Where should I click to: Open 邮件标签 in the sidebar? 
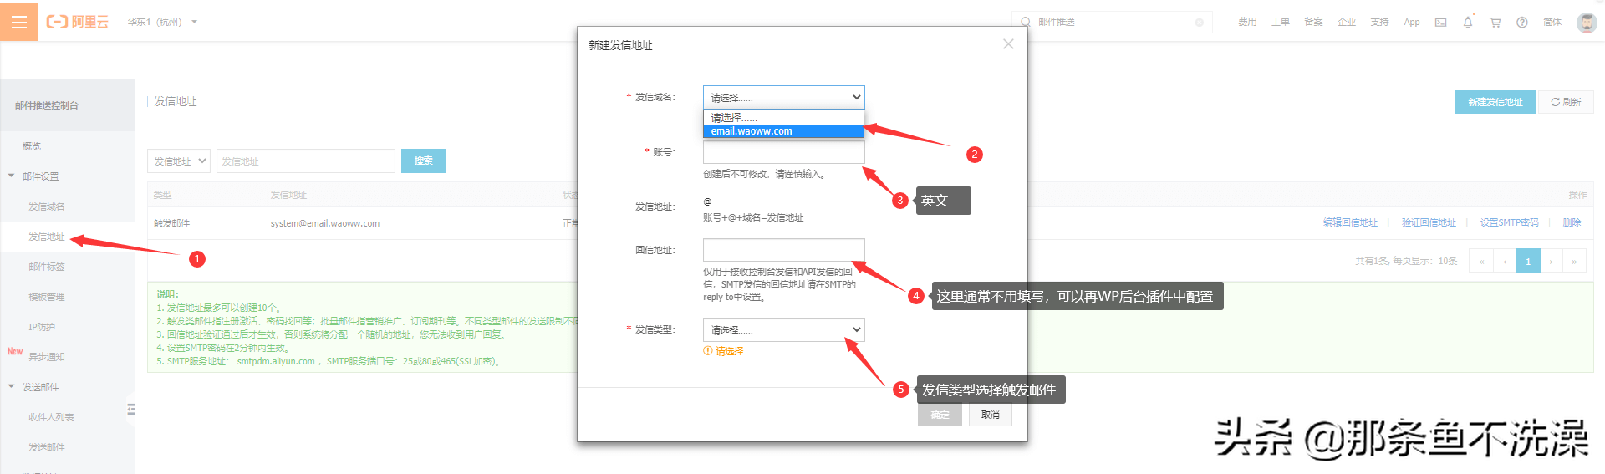coord(46,267)
